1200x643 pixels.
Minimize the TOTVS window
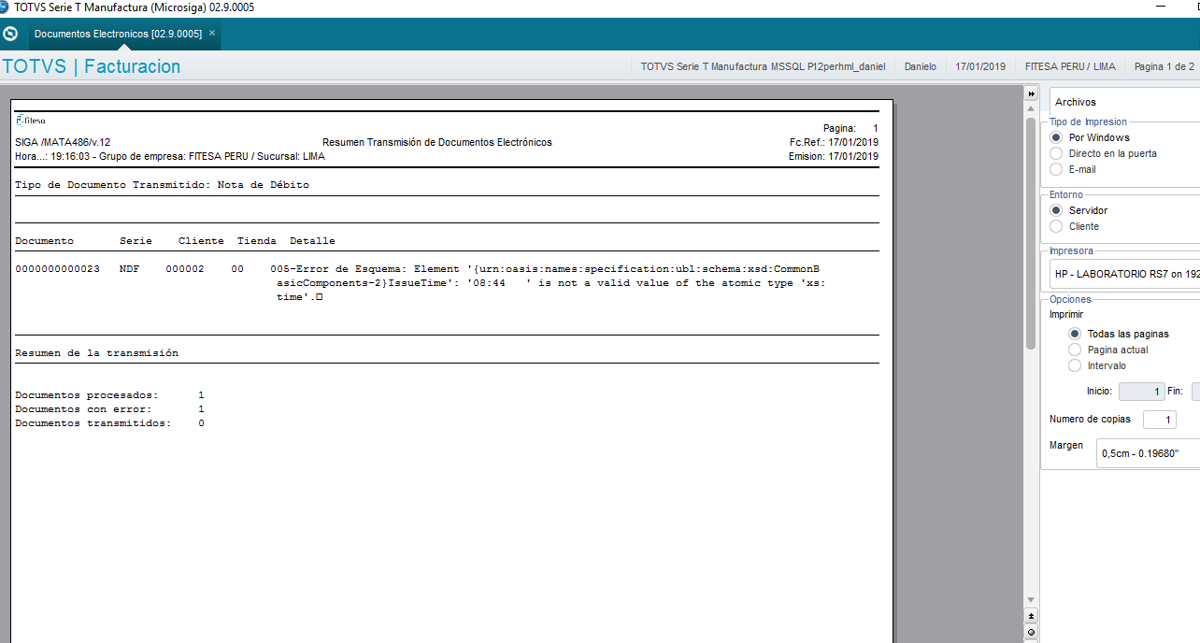(1162, 7)
